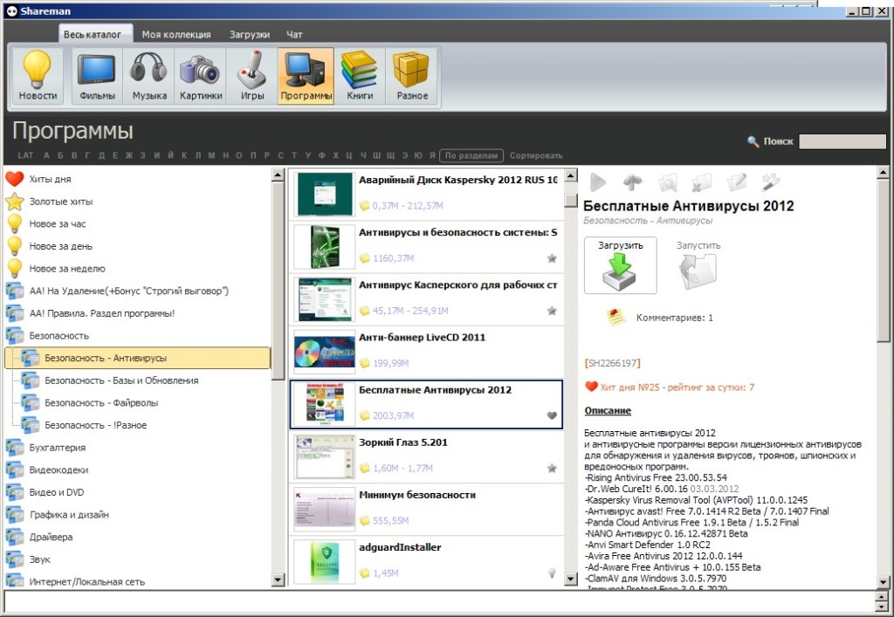Click the Сортировать link

coord(536,155)
